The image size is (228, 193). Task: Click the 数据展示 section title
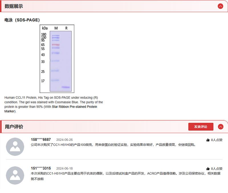(14, 6)
